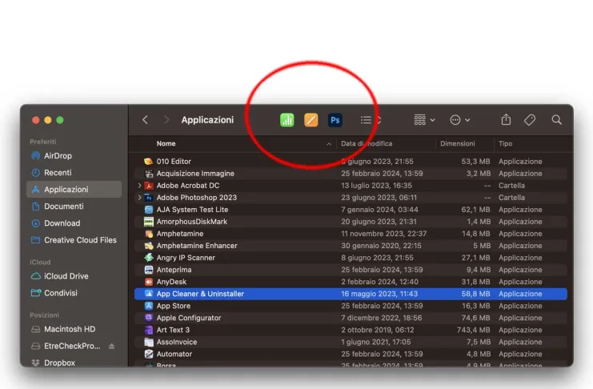Open the group-by options dropdown
The image size is (593, 389).
click(x=424, y=120)
